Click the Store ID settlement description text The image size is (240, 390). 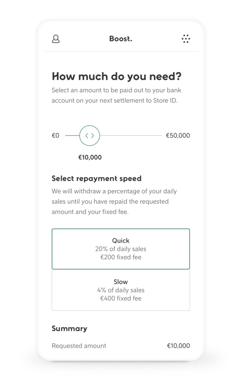(114, 96)
